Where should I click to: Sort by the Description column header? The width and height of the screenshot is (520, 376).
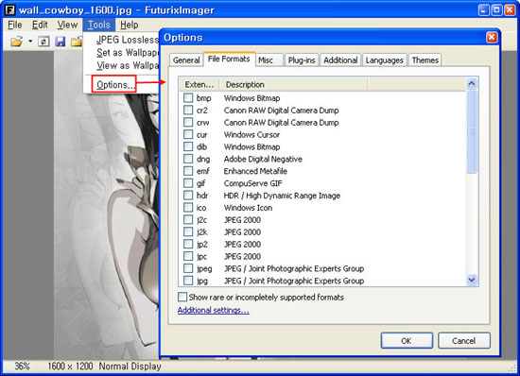pos(293,84)
